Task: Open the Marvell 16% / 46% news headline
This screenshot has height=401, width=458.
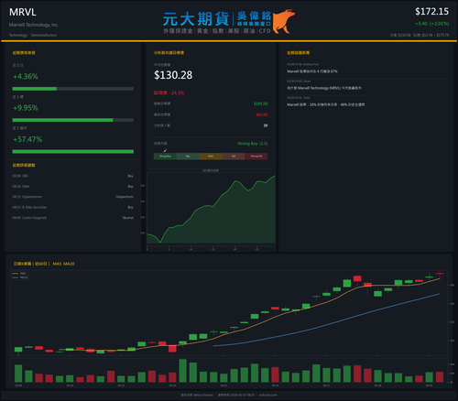Action: [325, 104]
